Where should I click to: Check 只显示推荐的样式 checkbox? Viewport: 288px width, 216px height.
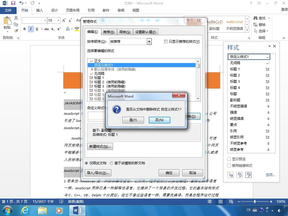click(x=165, y=42)
